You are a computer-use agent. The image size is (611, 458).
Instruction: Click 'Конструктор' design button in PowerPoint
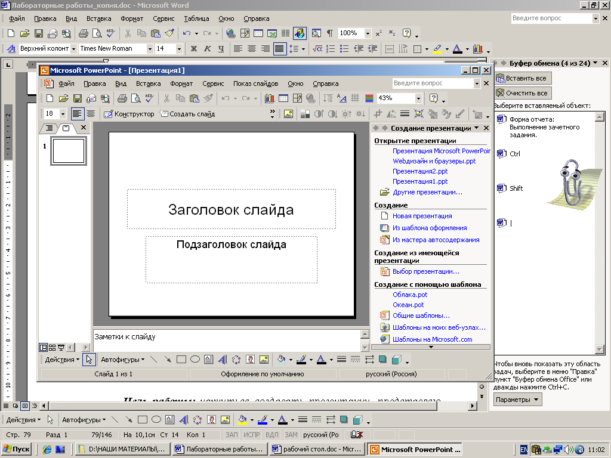click(x=129, y=114)
